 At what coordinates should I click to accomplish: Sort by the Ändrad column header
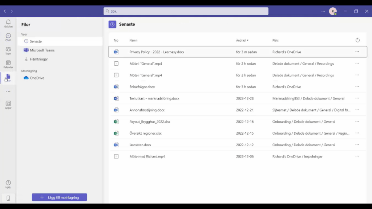242,40
